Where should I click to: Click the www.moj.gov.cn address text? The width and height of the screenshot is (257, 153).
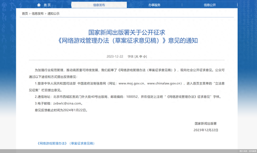131,84
